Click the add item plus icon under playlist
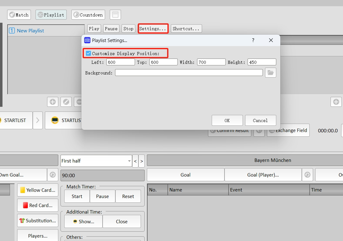 click(x=52, y=102)
